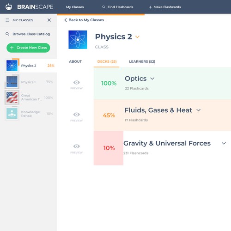Click the back arrow before Back to My Classes

tap(66, 20)
